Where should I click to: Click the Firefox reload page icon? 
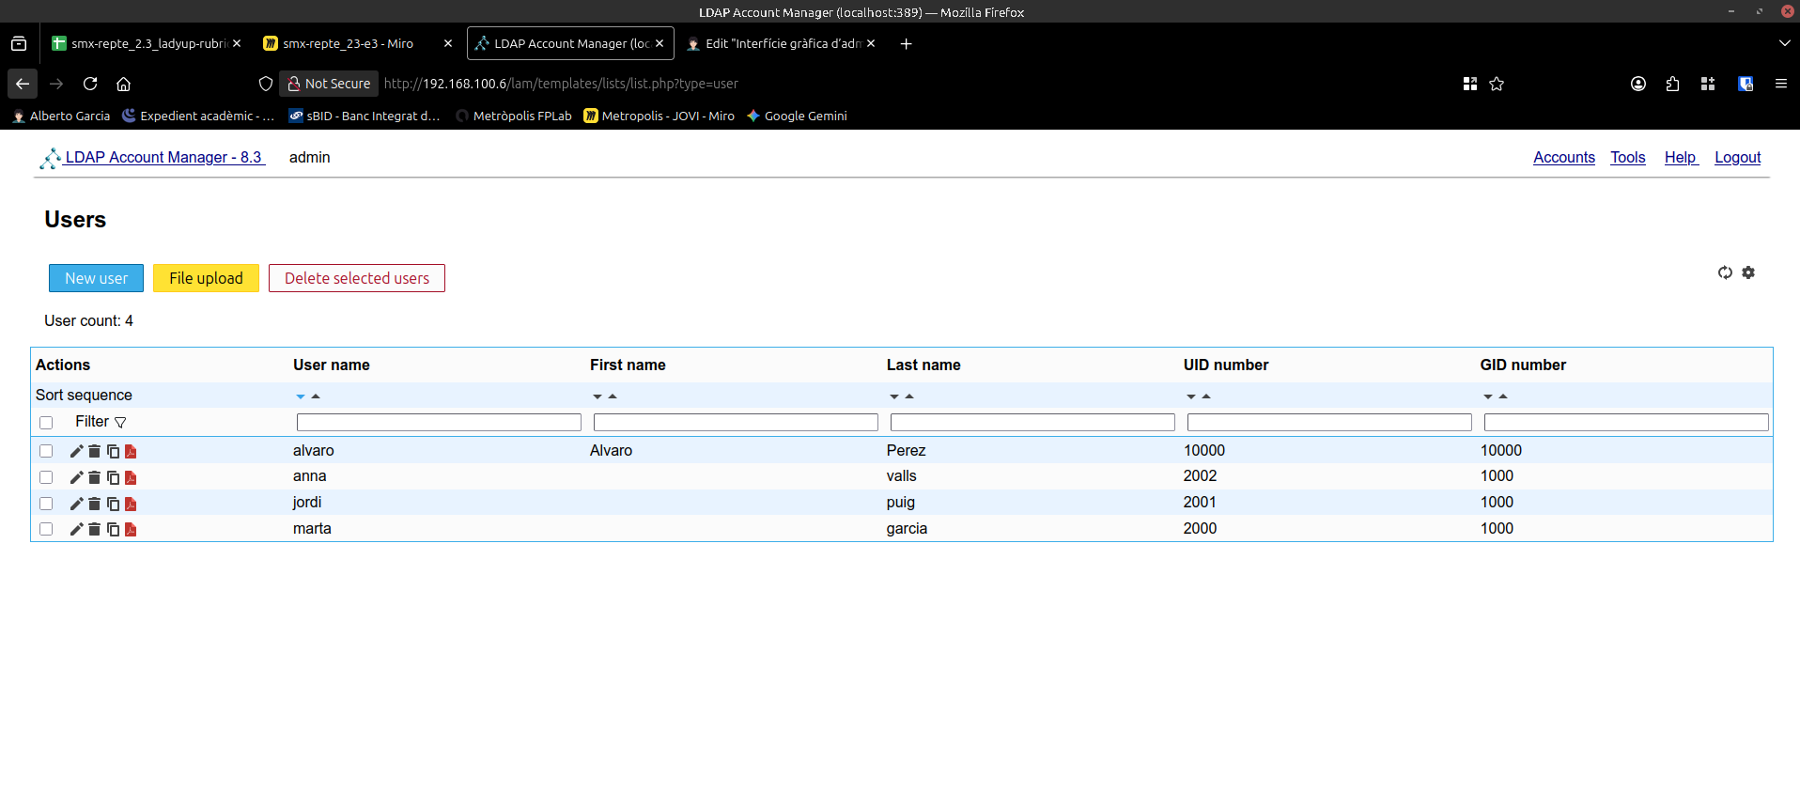(90, 84)
